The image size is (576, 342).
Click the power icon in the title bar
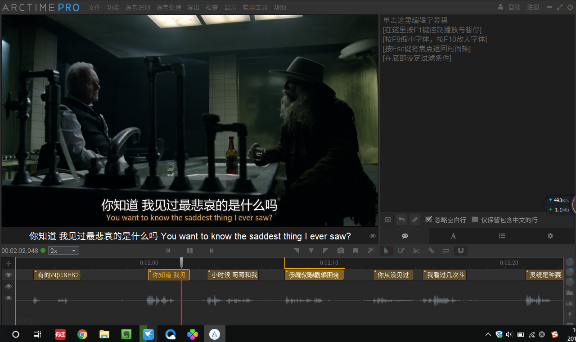pos(570,7)
